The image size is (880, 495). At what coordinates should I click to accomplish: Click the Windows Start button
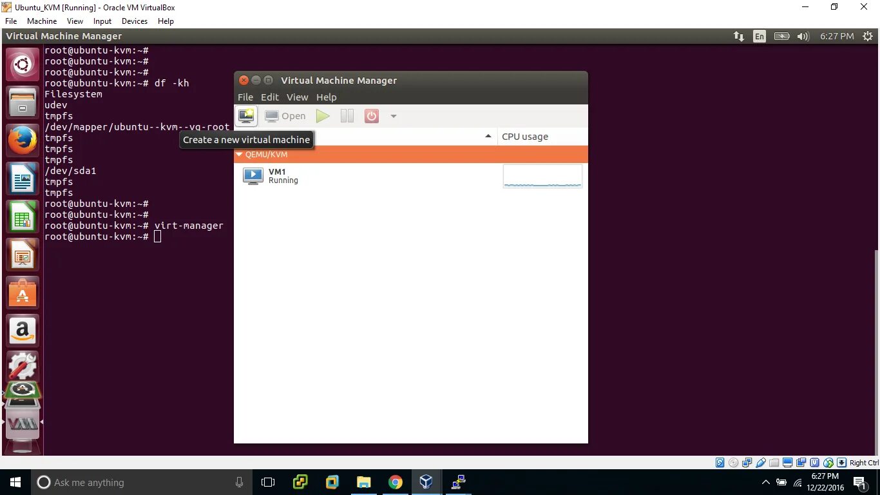[15, 482]
